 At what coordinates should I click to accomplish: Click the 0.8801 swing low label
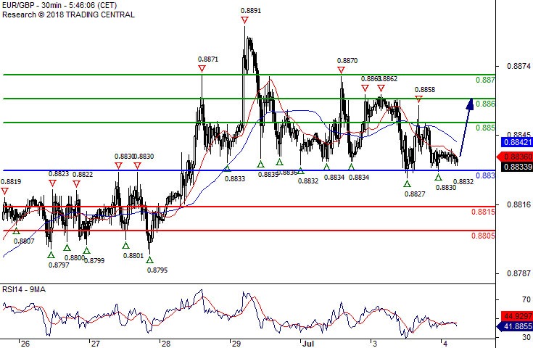(133, 255)
